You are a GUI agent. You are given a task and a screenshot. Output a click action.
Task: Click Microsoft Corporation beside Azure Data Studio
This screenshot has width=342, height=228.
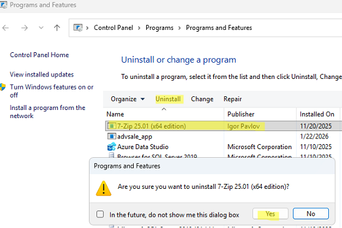click(x=259, y=147)
